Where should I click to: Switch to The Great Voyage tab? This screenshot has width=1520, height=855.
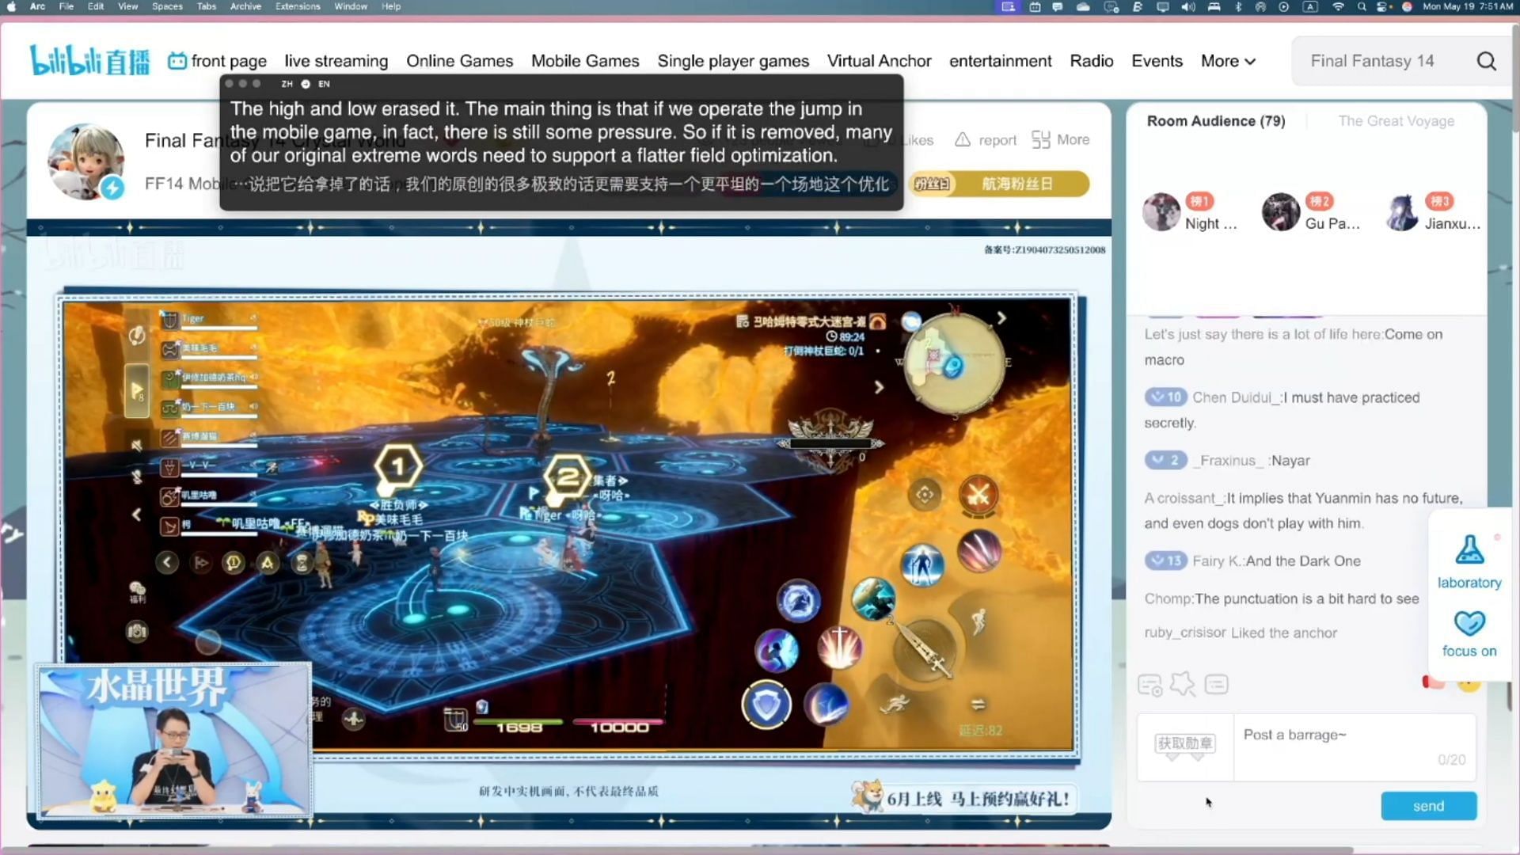click(1396, 121)
